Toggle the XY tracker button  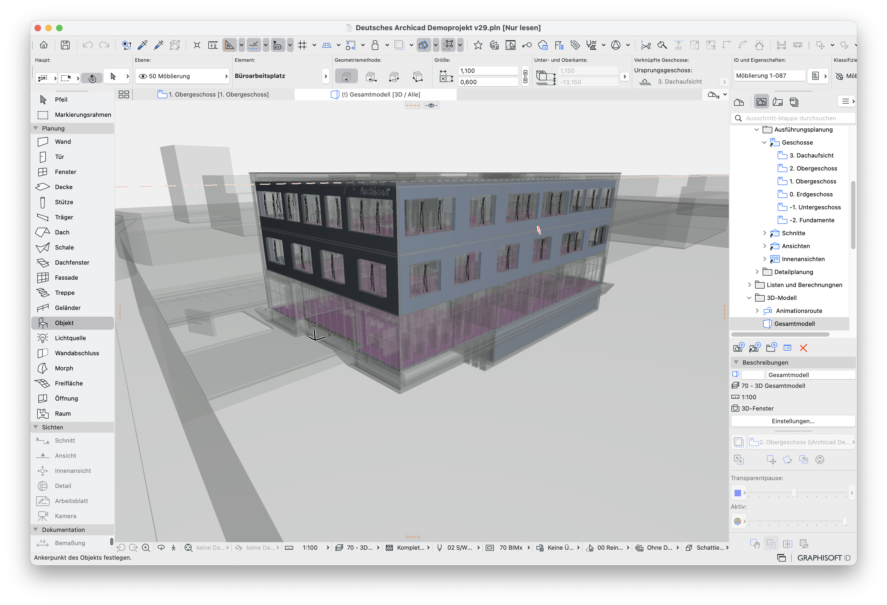pos(278,45)
